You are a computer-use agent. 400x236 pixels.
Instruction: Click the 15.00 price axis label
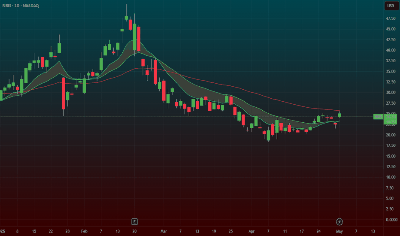click(x=391, y=156)
